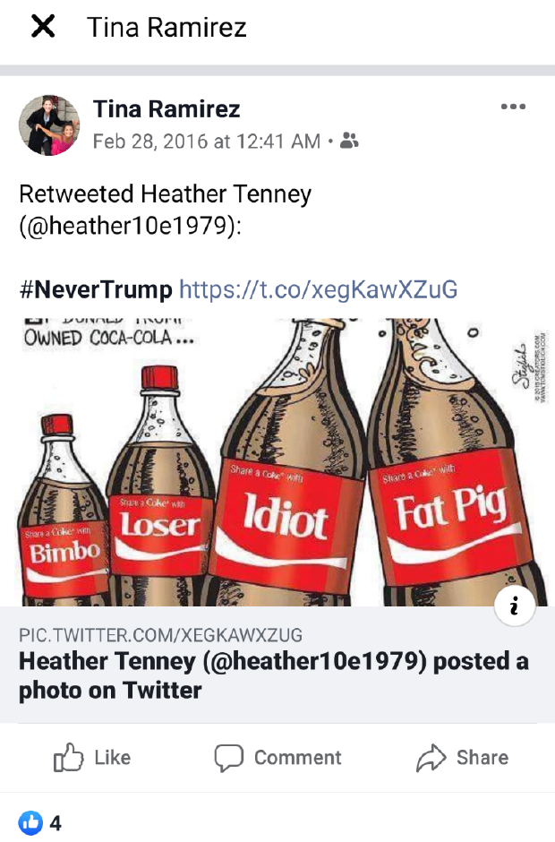Tap the PIC.TWITTER.COM/XEGKAWXZUG source label
Viewport: 555px width, 842px height.
pos(160,635)
